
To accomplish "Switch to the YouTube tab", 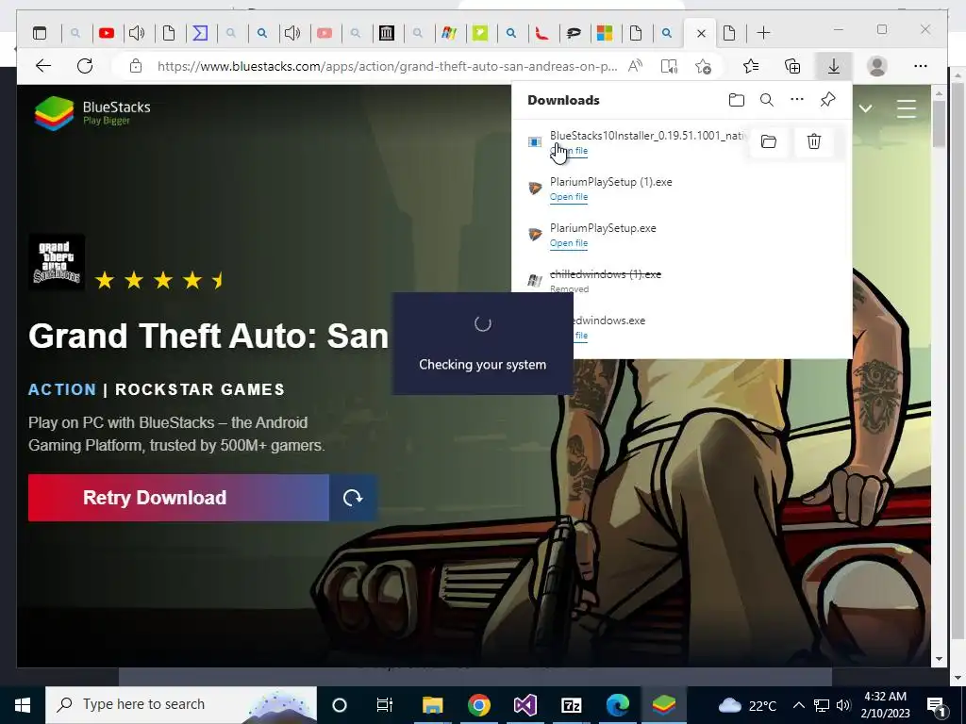I will tap(107, 33).
